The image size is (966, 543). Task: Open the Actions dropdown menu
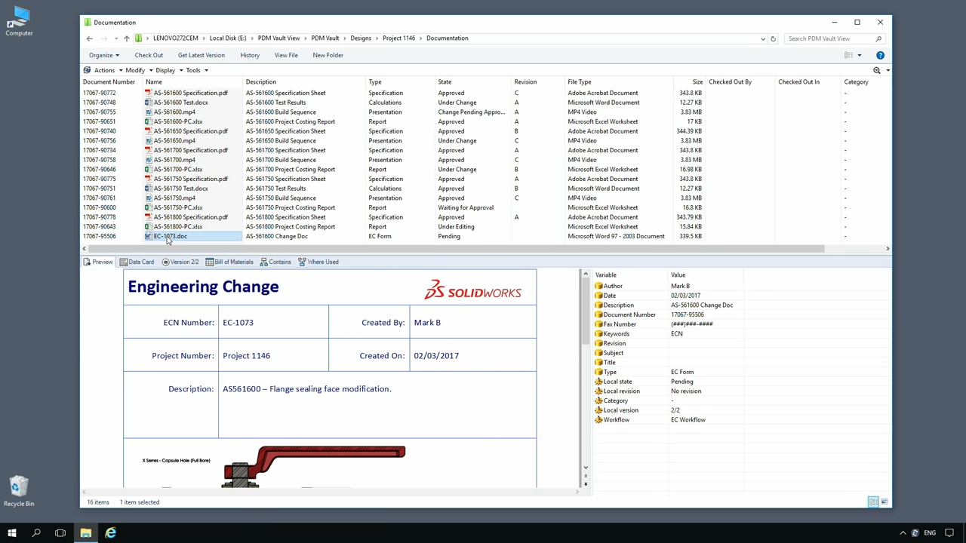(x=104, y=70)
